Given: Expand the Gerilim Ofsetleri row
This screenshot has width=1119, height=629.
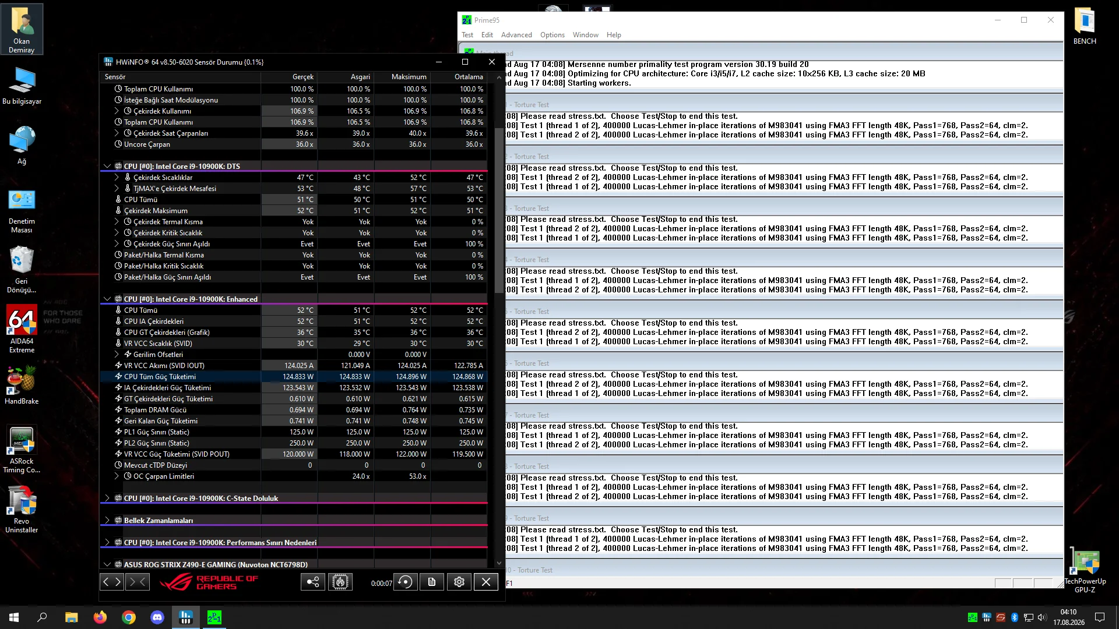Looking at the screenshot, I should coord(117,355).
